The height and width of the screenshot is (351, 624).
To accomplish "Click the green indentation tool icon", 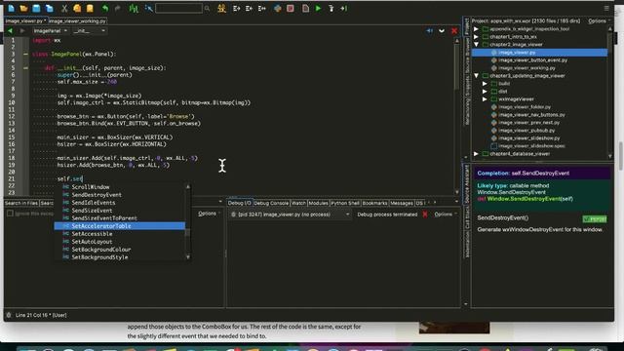I will tap(134, 8).
